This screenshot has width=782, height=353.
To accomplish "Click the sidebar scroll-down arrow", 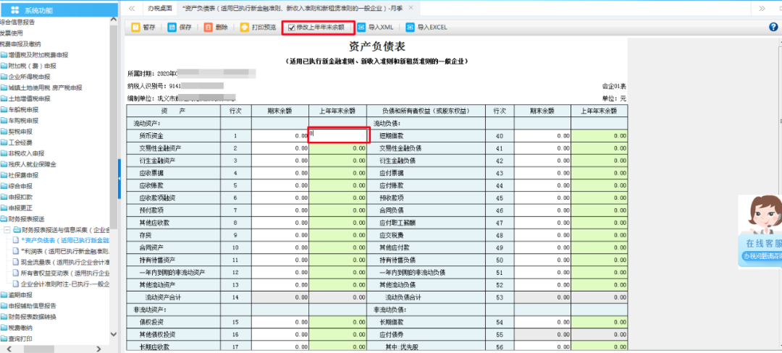I will click(x=113, y=335).
